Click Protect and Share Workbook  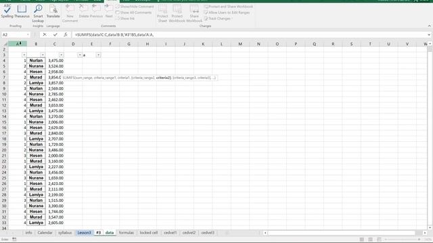[x=229, y=6]
